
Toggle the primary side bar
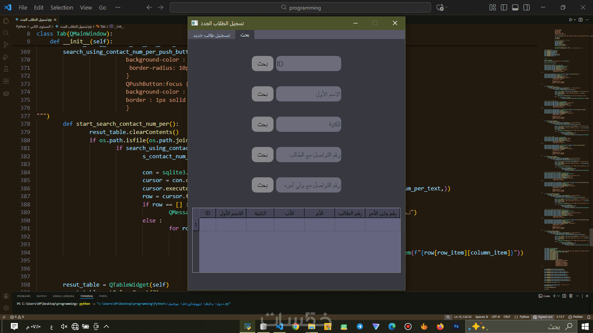(x=504, y=7)
